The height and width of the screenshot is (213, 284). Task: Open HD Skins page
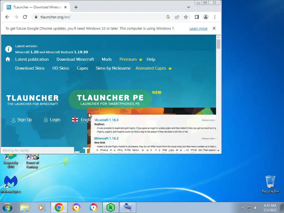coord(61,68)
